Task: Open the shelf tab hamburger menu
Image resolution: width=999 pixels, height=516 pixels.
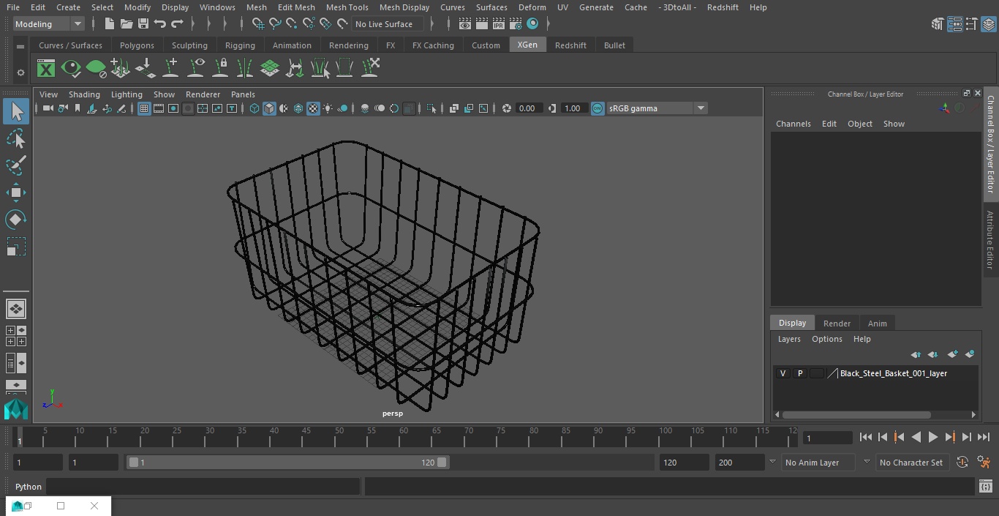Action: click(x=20, y=46)
